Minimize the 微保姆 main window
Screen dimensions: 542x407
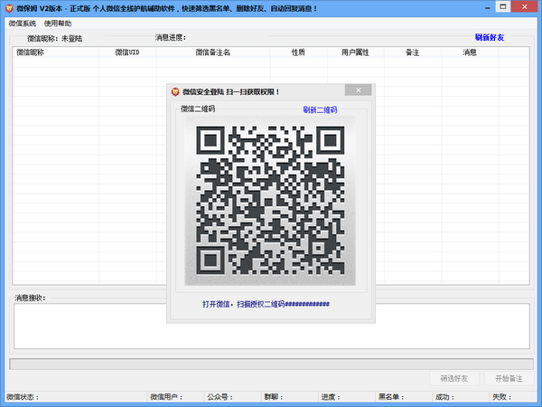[x=488, y=7]
